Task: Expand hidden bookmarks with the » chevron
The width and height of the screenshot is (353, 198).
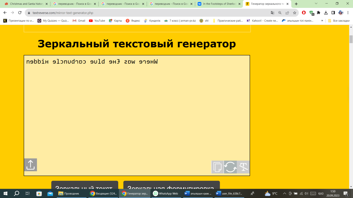Action: [x=322, y=21]
